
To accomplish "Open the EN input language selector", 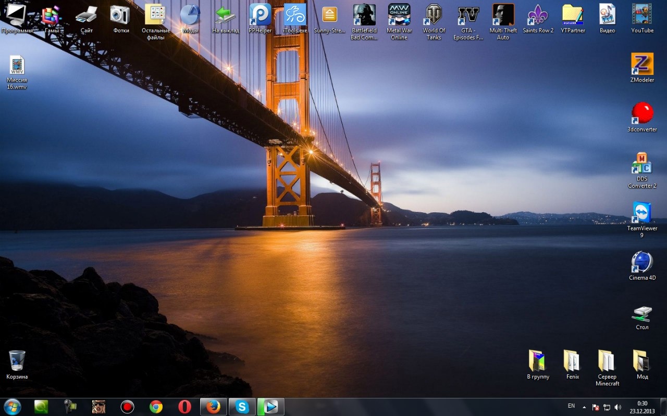I will pos(571,406).
